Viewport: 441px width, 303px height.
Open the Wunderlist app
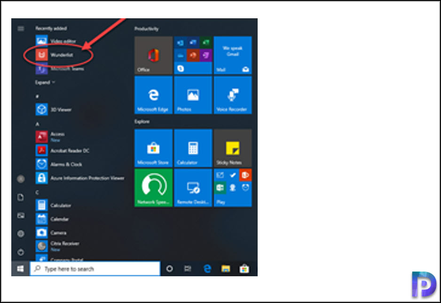coord(55,55)
